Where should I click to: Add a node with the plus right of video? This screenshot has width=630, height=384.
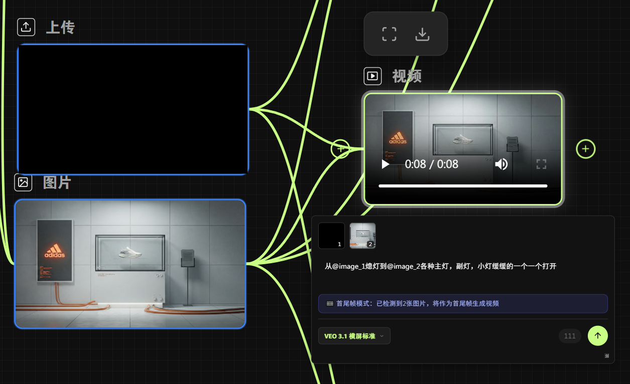(x=585, y=149)
